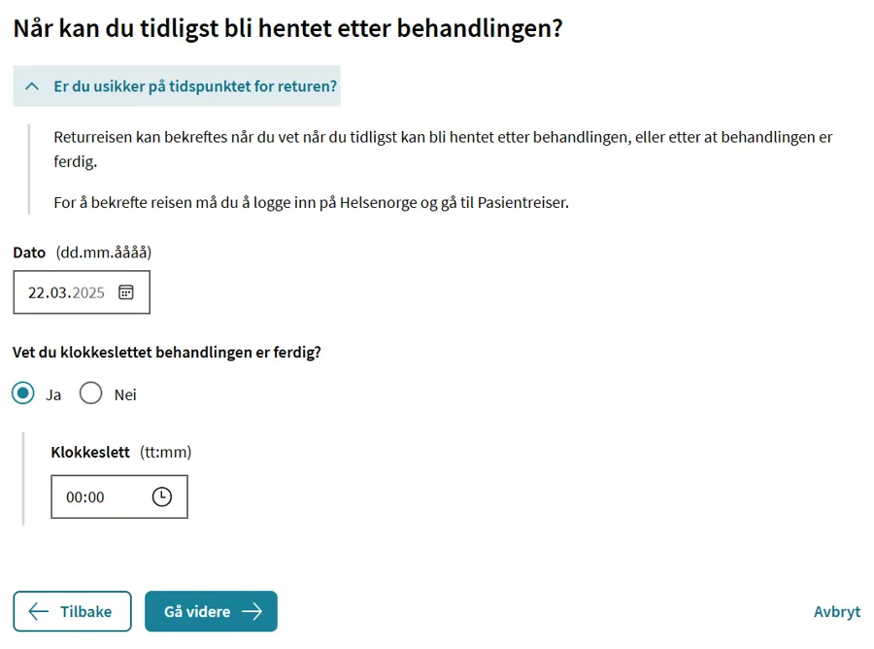The width and height of the screenshot is (874, 649).
Task: Choose Nei for klokkeslett question
Action: [91, 393]
